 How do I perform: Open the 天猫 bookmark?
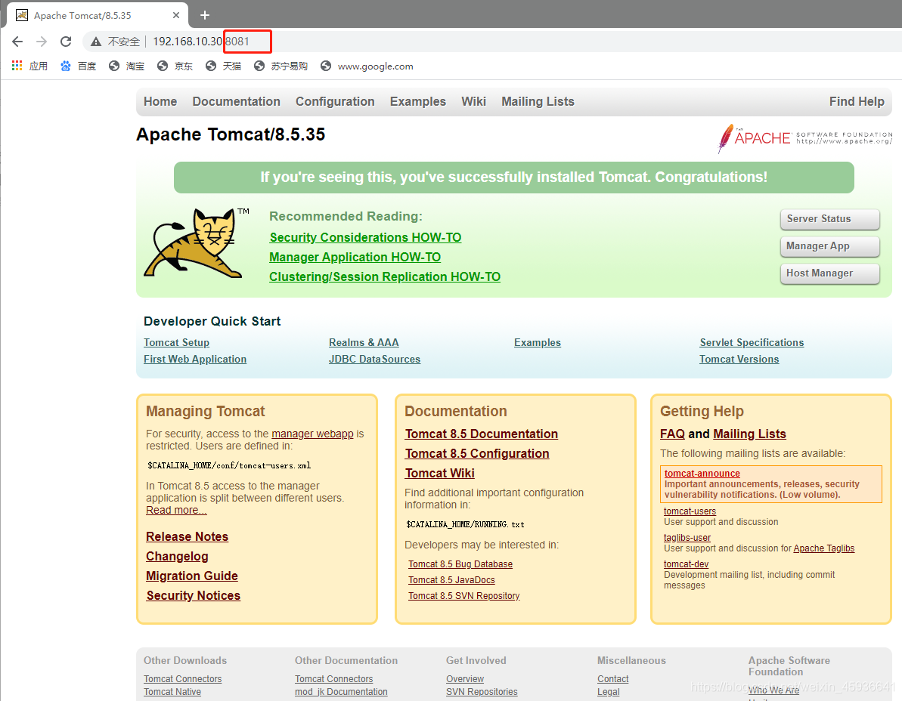click(223, 66)
